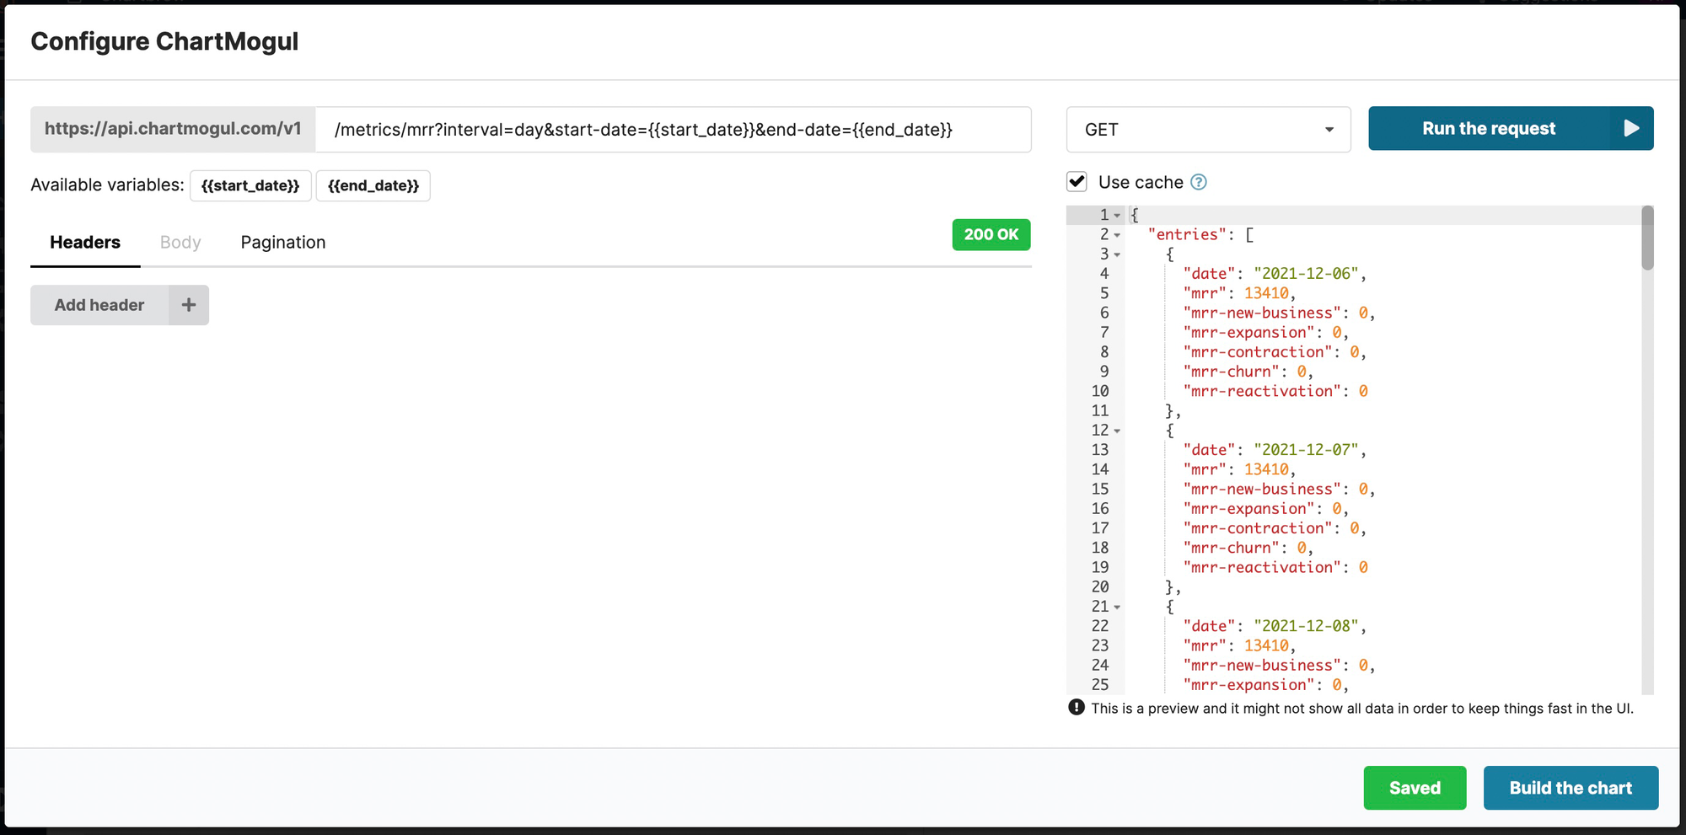The image size is (1686, 835).
Task: Switch to the Pagination tab
Action: 283,243
